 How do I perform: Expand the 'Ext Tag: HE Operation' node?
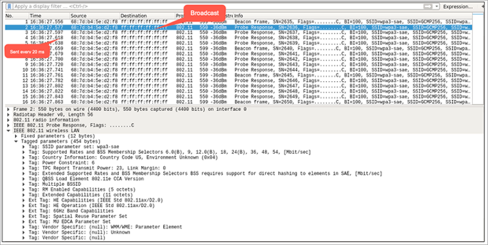point(24,206)
